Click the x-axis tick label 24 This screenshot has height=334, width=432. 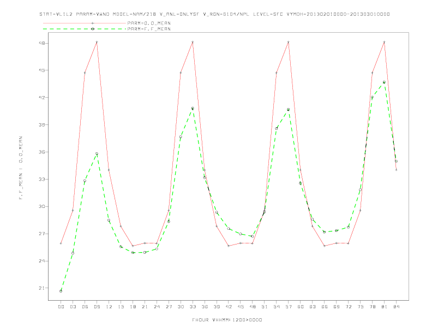pos(157,307)
